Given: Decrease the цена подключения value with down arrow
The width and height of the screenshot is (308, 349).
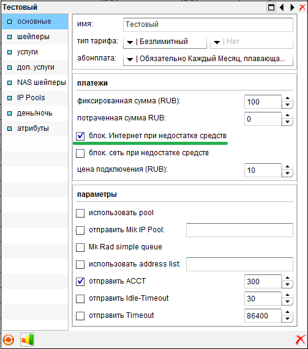Looking at the screenshot, I should point(287,173).
